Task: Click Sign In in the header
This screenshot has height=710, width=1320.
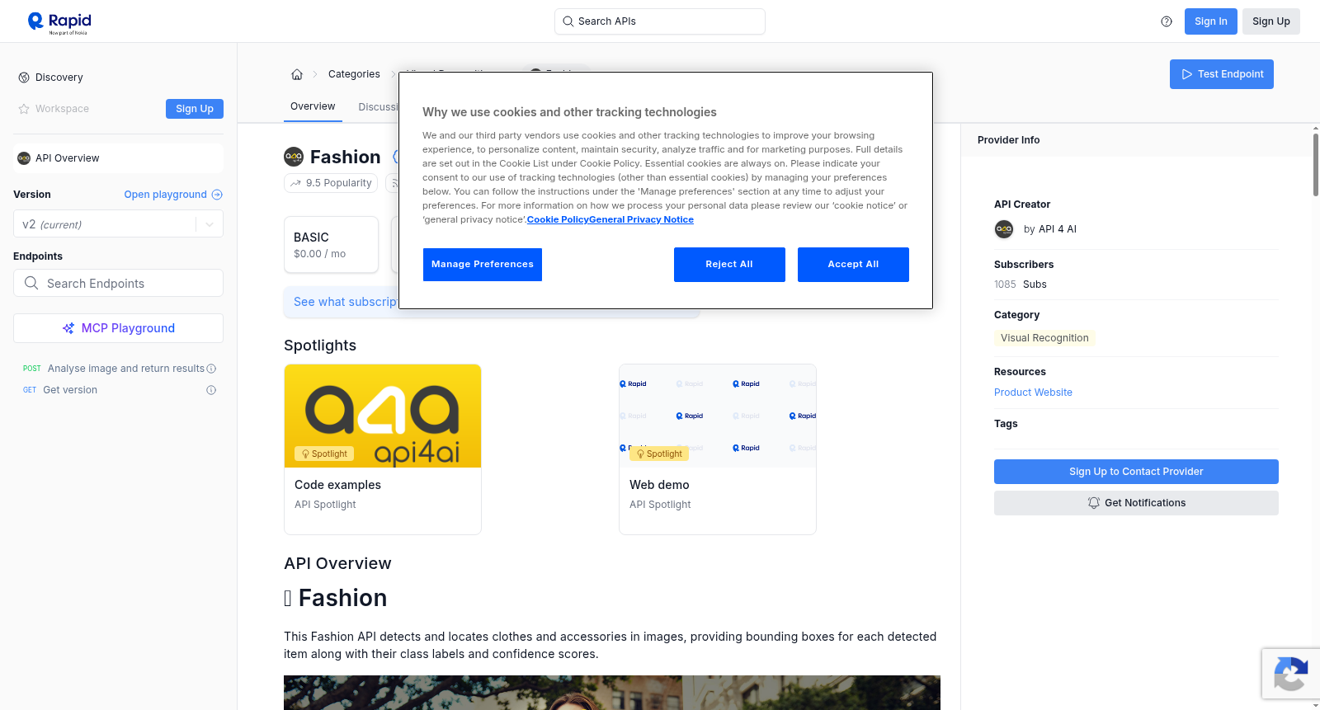Action: click(1210, 21)
